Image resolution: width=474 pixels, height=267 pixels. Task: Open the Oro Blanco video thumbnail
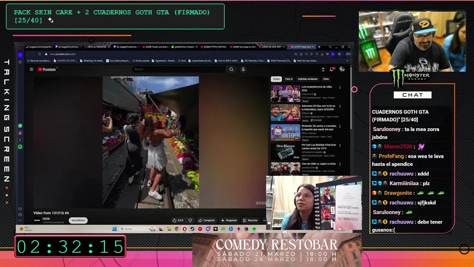286,151
